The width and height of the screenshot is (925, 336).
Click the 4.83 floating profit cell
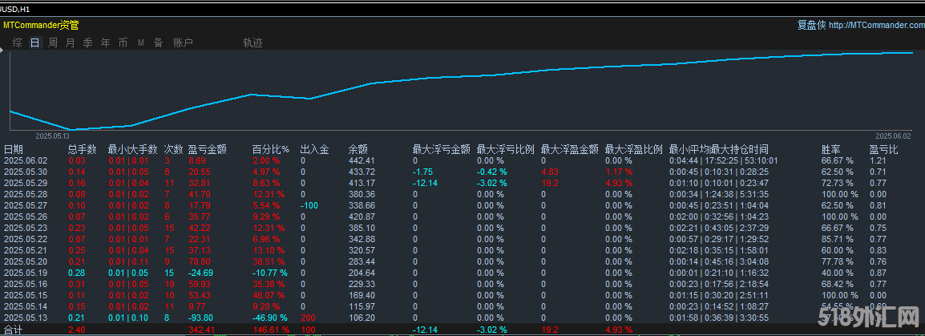pos(550,172)
